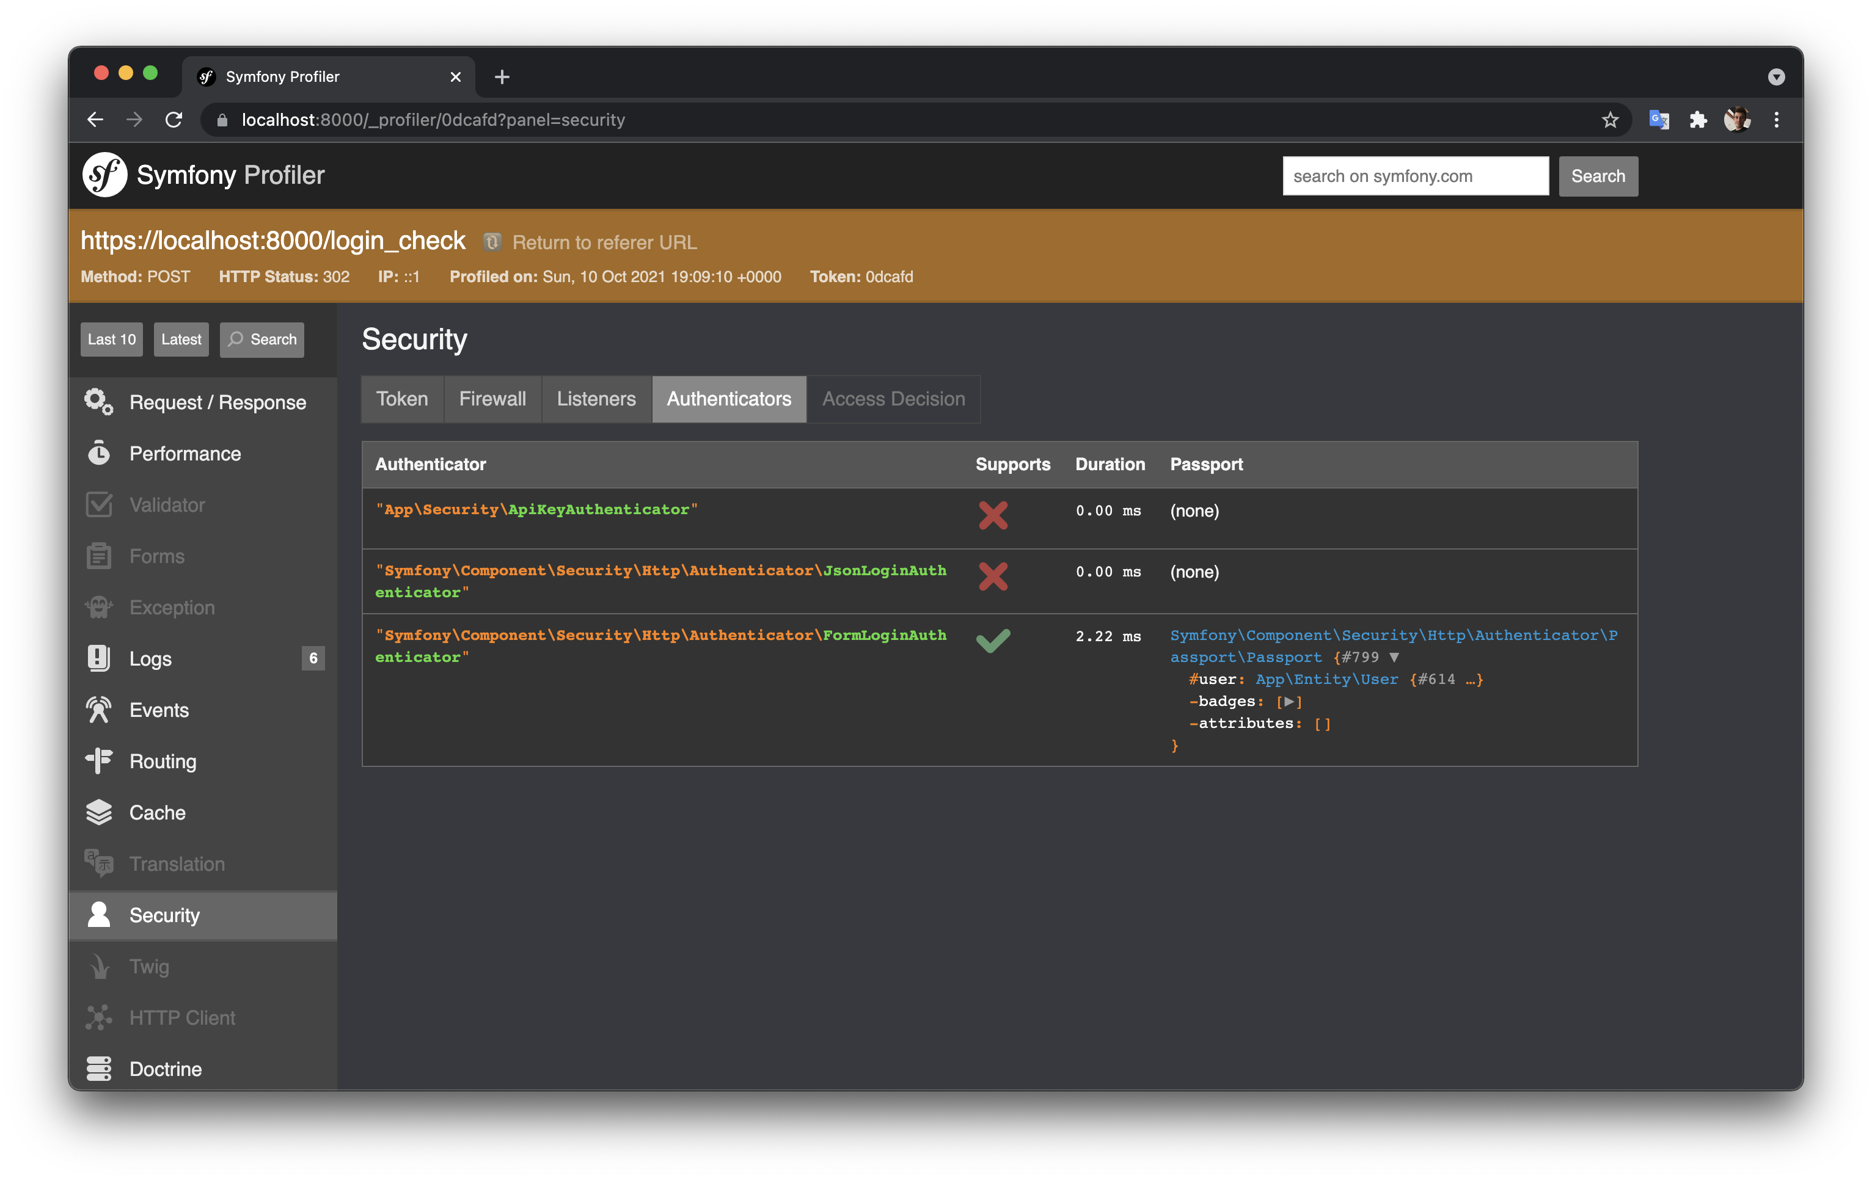This screenshot has height=1181, width=1872.
Task: Click the Symfony logo in header
Action: click(x=104, y=175)
